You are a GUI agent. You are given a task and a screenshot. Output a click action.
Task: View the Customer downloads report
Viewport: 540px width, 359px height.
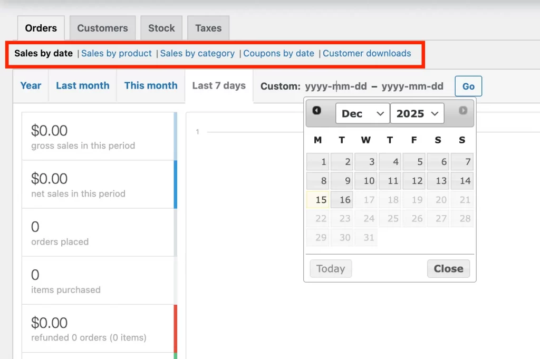tap(367, 53)
